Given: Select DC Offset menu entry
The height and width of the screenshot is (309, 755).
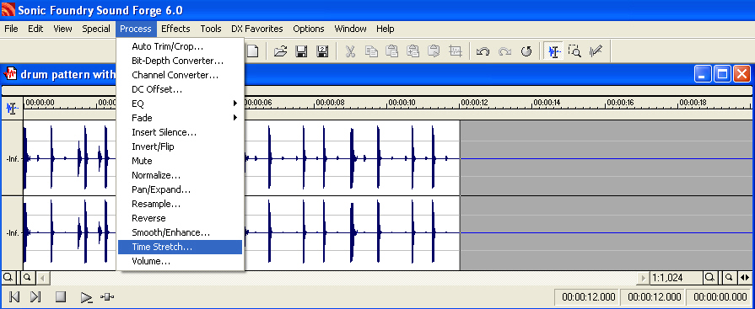Looking at the screenshot, I should 180,89.
